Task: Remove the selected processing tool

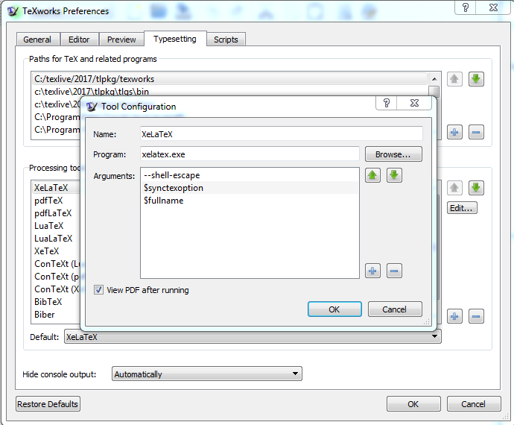Action: click(x=476, y=316)
